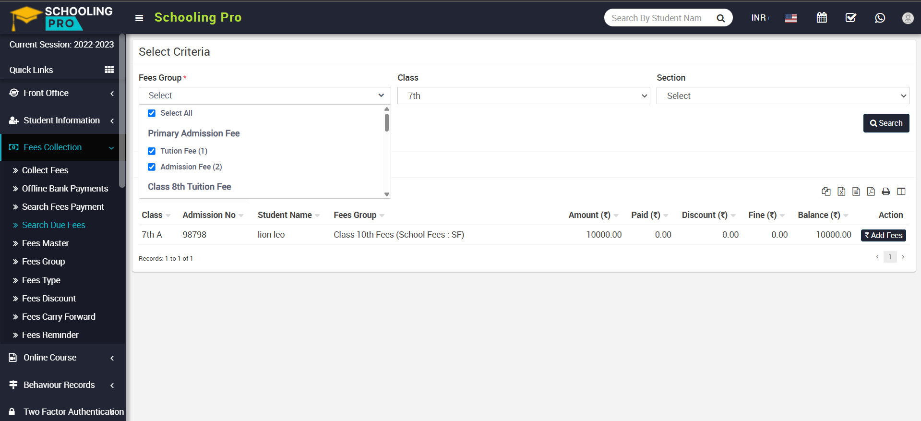Viewport: 921px width, 421px height.
Task: Sort by Balance column header
Action: pyautogui.click(x=823, y=215)
